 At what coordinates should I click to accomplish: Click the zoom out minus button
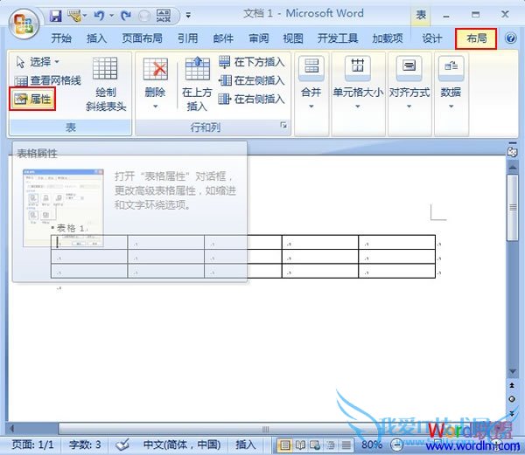click(396, 445)
